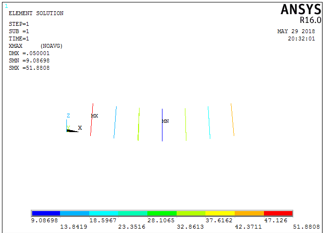Select the MX maximum marker label
The image size is (323, 233).
(95, 116)
